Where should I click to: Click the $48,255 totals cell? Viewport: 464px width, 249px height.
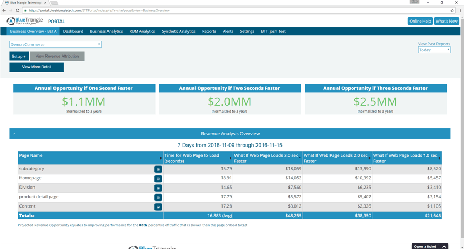tap(267, 216)
